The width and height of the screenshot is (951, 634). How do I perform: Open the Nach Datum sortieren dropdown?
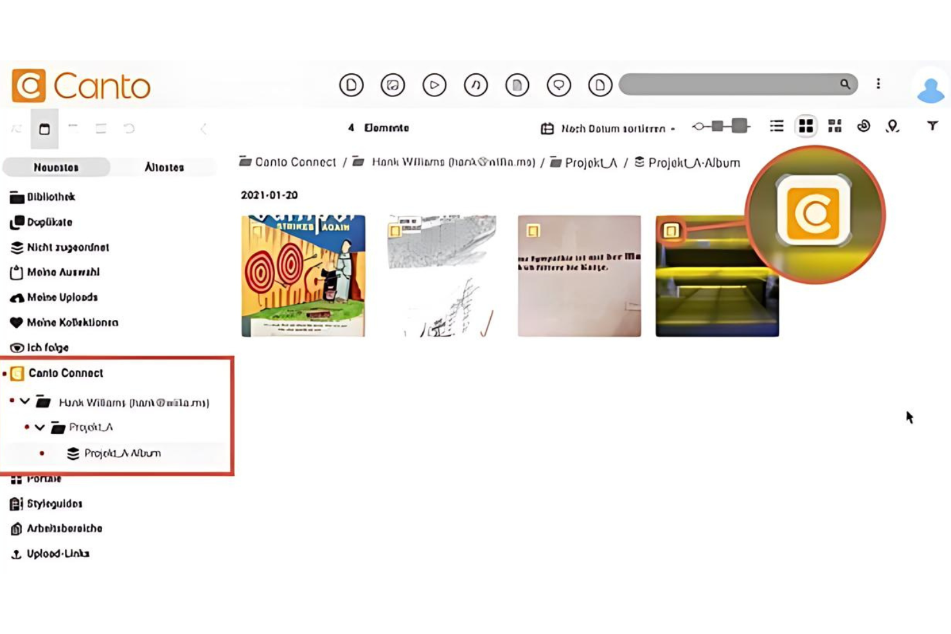(x=608, y=128)
